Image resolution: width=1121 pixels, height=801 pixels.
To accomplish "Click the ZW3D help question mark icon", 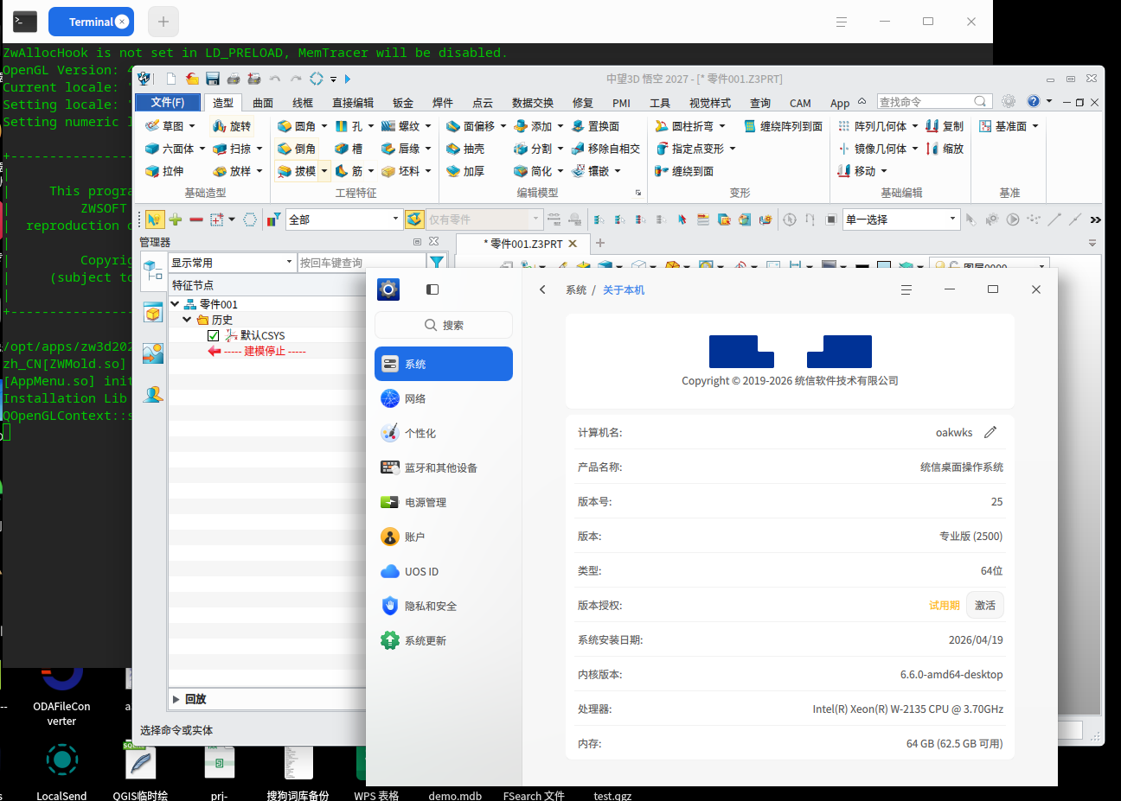I will [x=1034, y=101].
